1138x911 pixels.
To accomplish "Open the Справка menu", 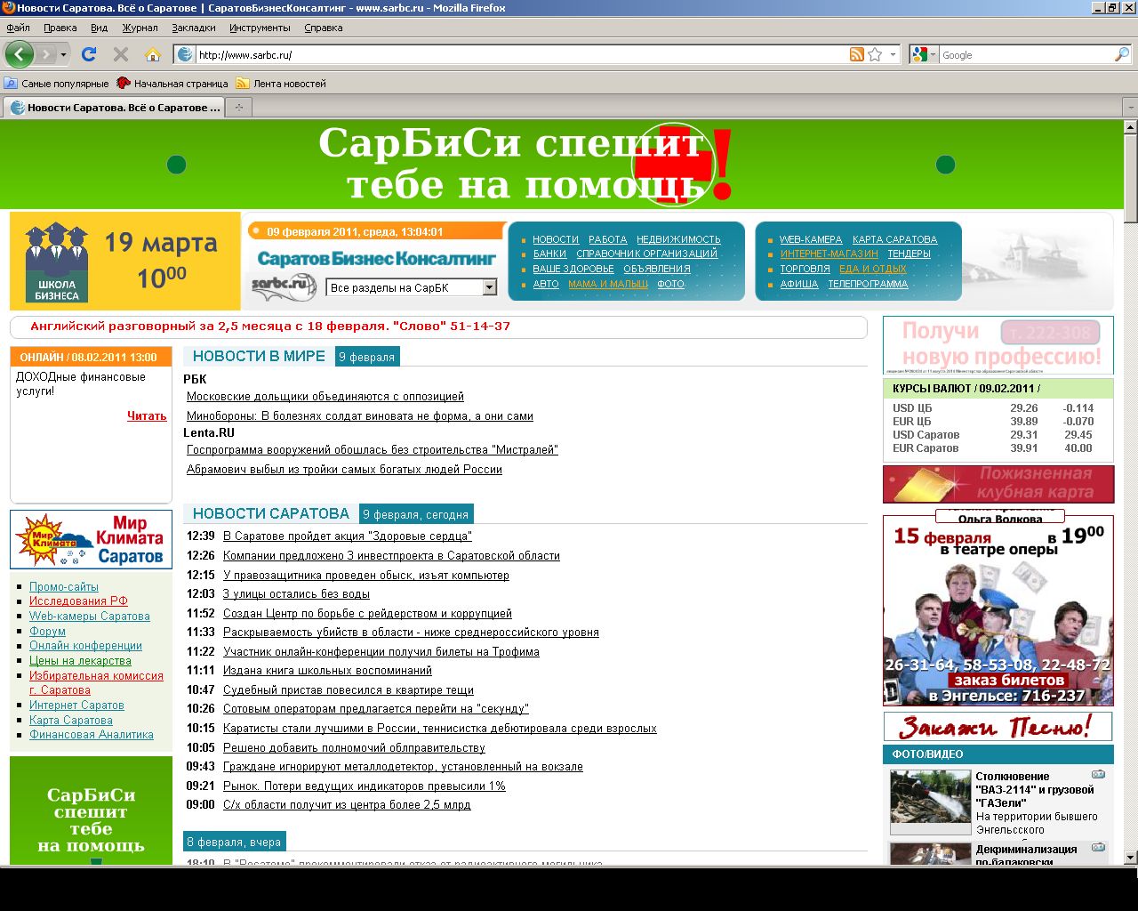I will (323, 28).
